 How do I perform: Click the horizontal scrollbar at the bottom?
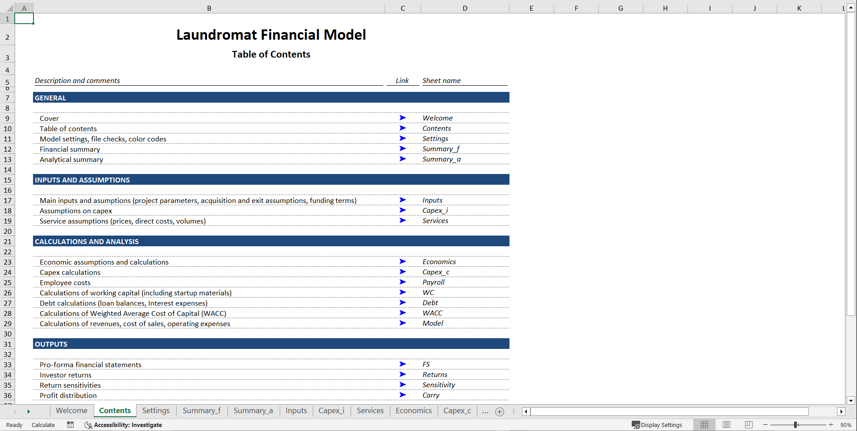tap(669, 411)
